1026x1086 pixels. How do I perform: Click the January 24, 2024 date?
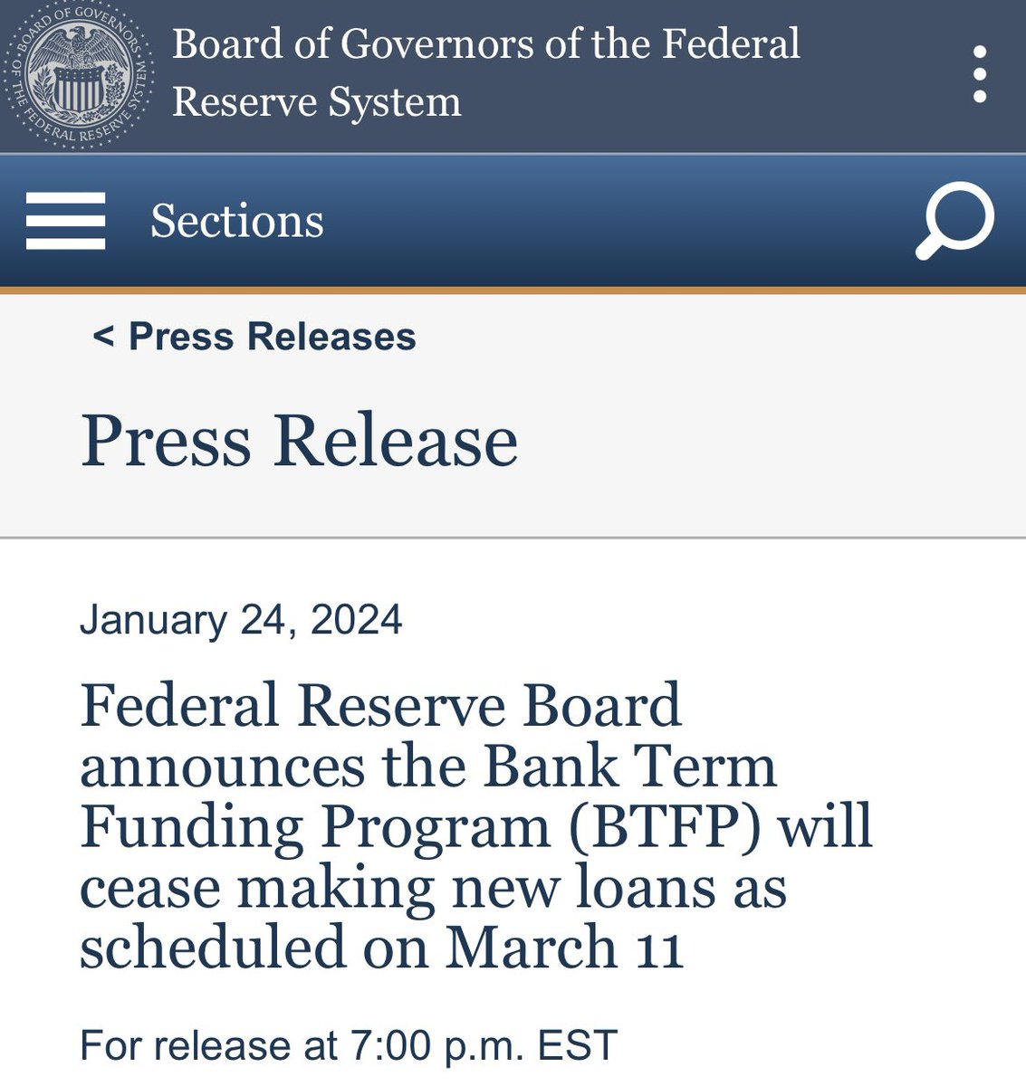[241, 621]
